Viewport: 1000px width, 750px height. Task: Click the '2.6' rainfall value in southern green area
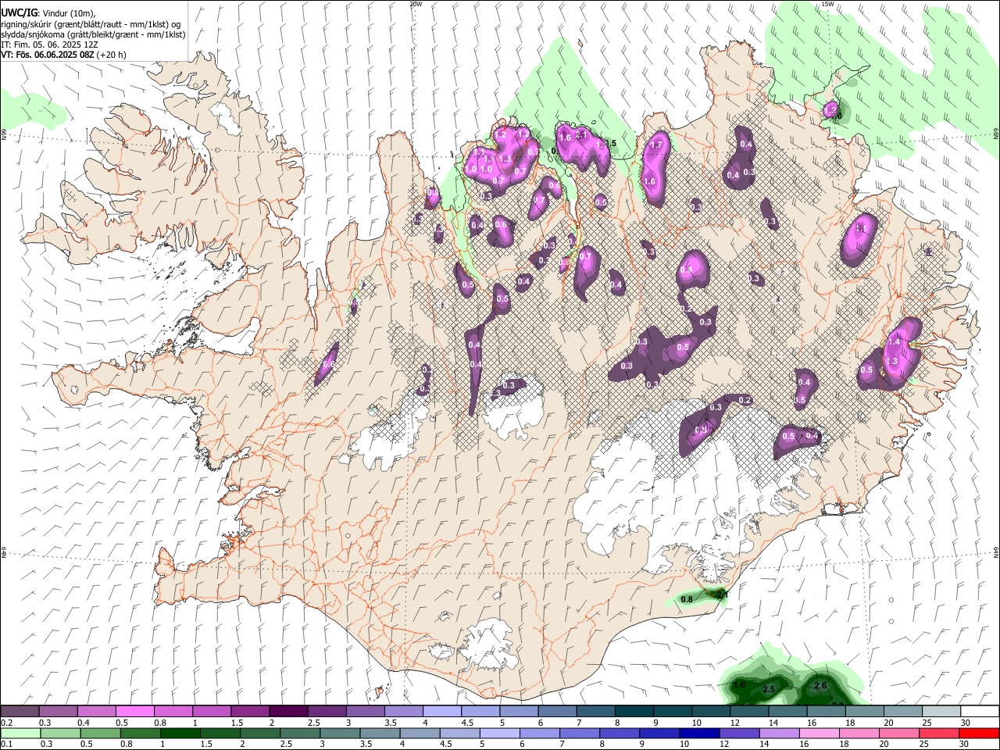820,685
